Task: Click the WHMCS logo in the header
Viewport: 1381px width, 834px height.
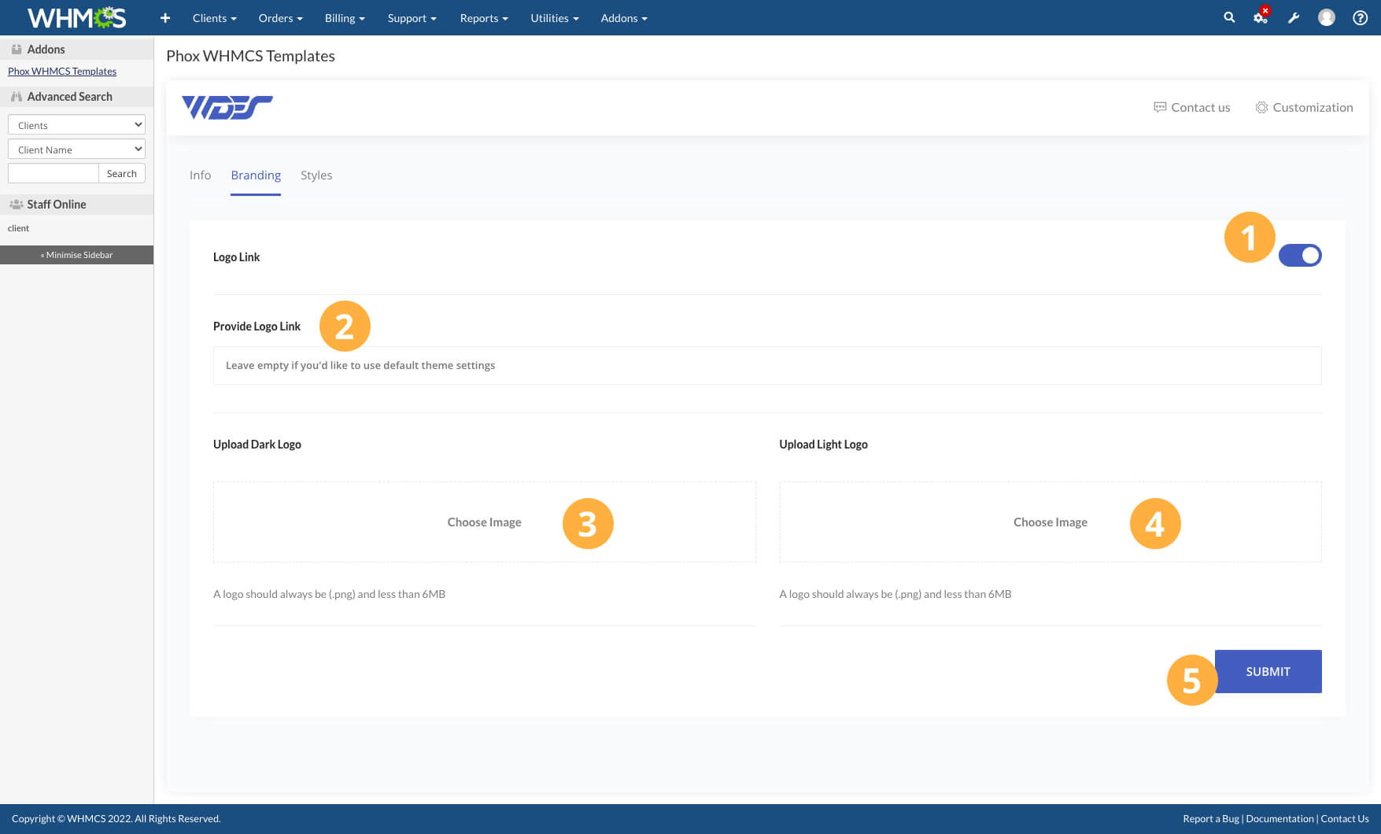Action: click(x=75, y=17)
